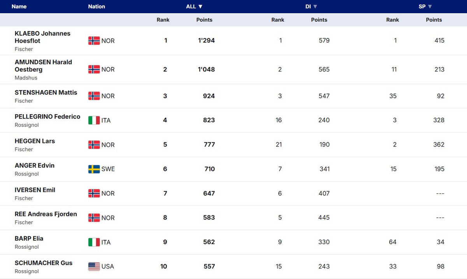Click USA flag next to Schumacher

point(94,267)
